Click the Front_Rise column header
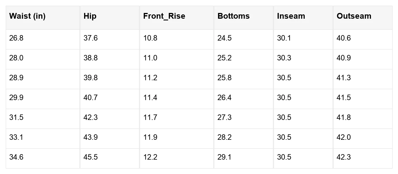The height and width of the screenshot is (174, 398). pyautogui.click(x=164, y=16)
